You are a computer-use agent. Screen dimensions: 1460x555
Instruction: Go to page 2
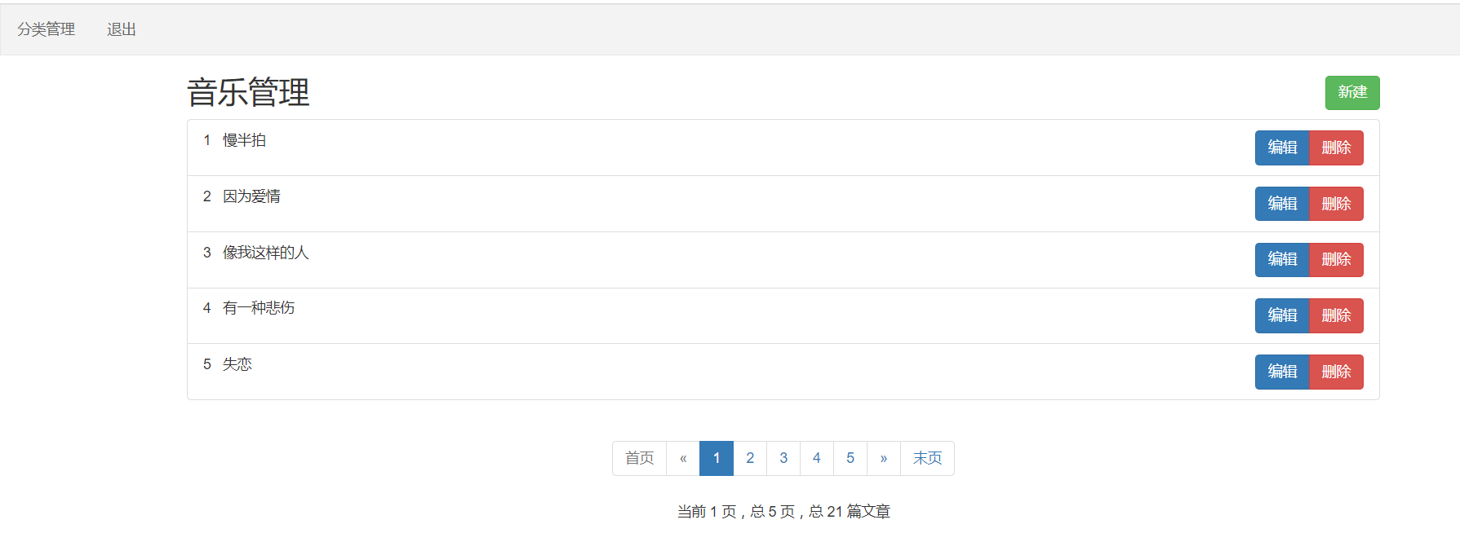click(x=750, y=458)
